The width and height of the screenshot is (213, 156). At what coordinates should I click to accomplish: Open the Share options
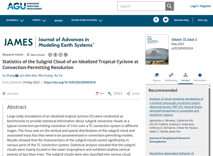tap(133, 94)
